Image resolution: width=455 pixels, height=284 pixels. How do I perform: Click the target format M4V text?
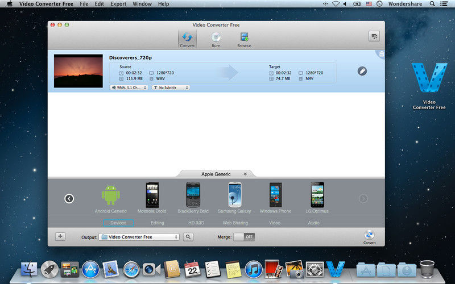(x=309, y=78)
